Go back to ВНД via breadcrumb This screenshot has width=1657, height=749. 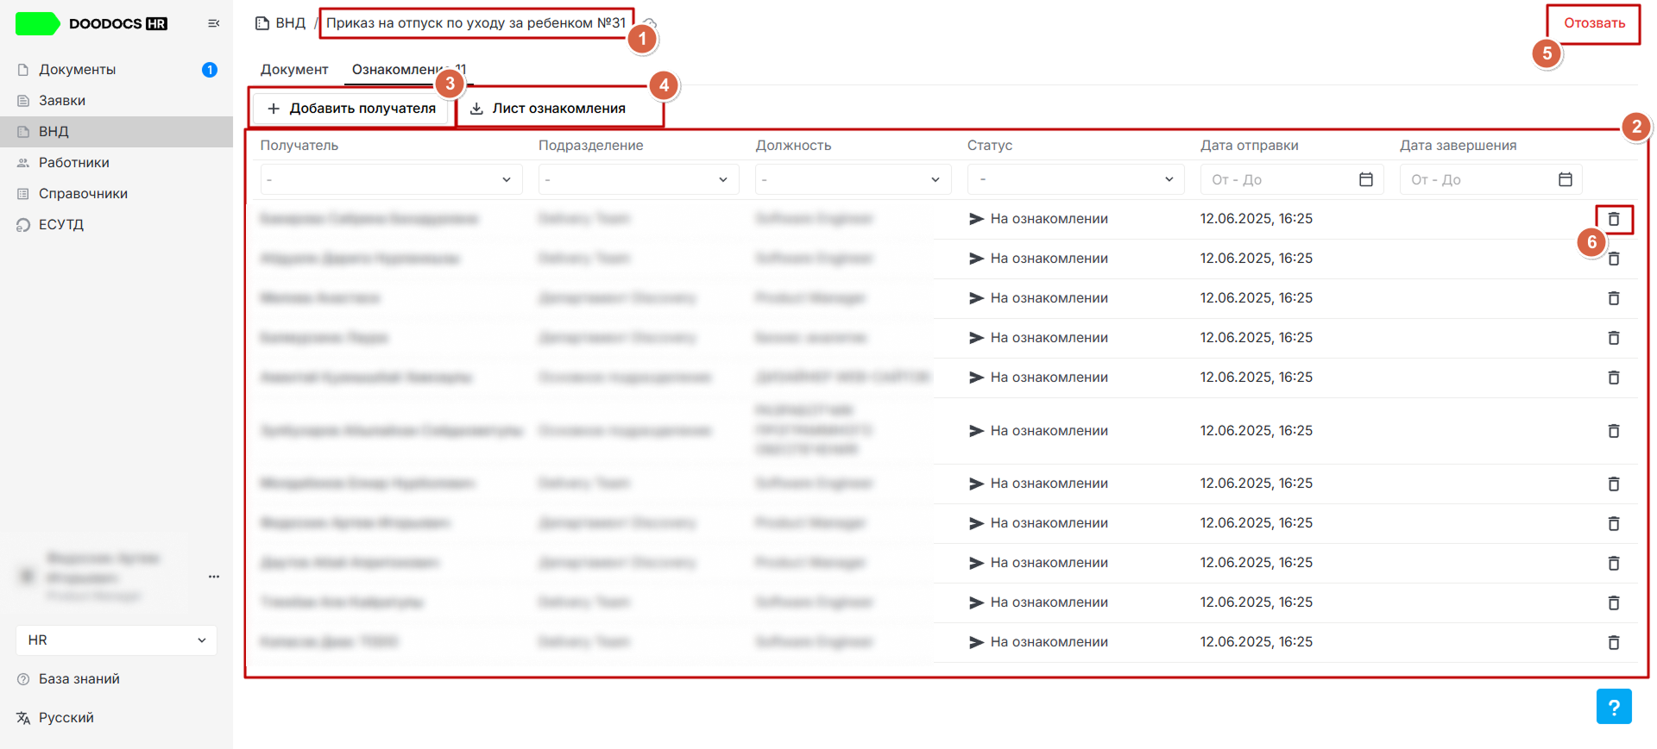[x=281, y=23]
